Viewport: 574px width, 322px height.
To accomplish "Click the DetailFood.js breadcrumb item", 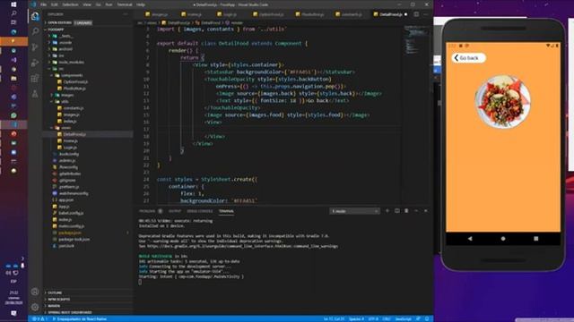I will [x=178, y=22].
